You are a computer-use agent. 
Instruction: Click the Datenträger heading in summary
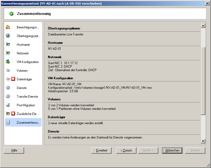click(56, 117)
